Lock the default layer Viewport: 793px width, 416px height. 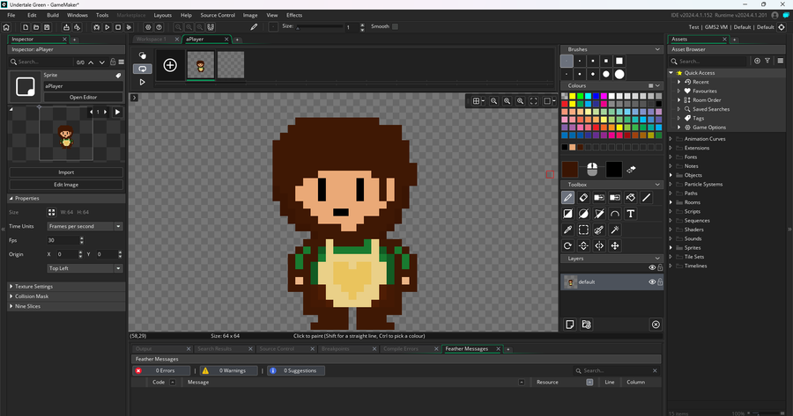[660, 282]
